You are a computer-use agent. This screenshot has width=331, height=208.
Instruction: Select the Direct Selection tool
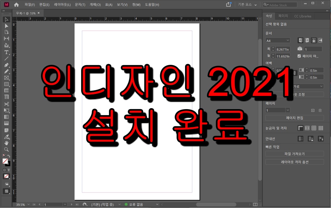[6, 26]
